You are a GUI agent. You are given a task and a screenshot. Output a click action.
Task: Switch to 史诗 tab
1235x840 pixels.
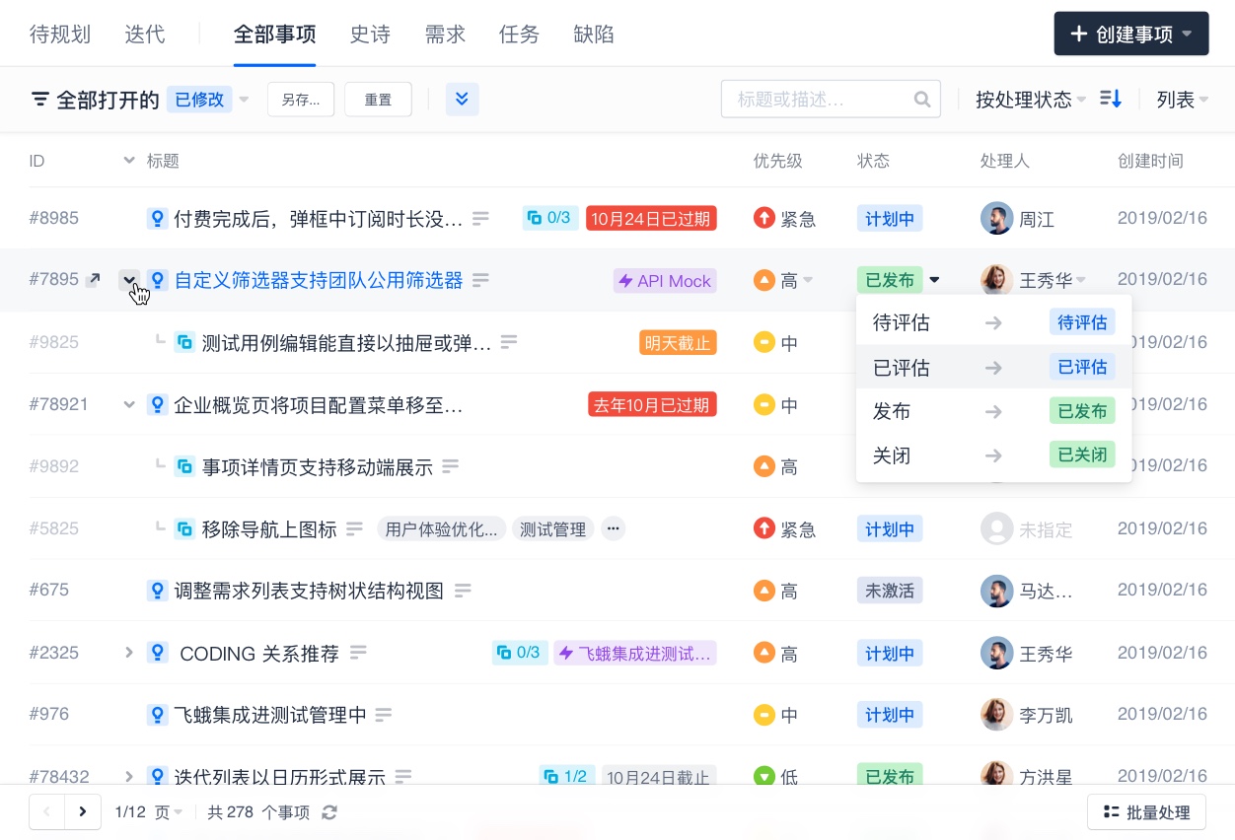[370, 35]
